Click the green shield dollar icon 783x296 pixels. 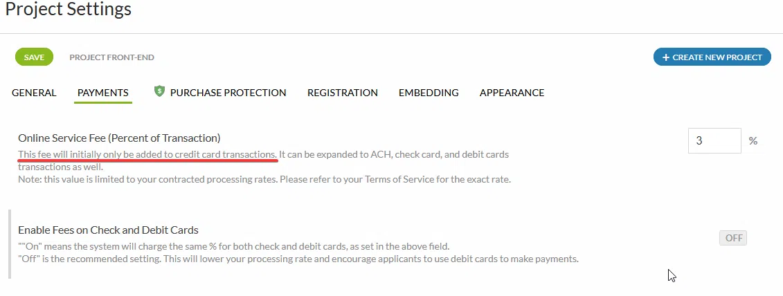click(x=159, y=91)
